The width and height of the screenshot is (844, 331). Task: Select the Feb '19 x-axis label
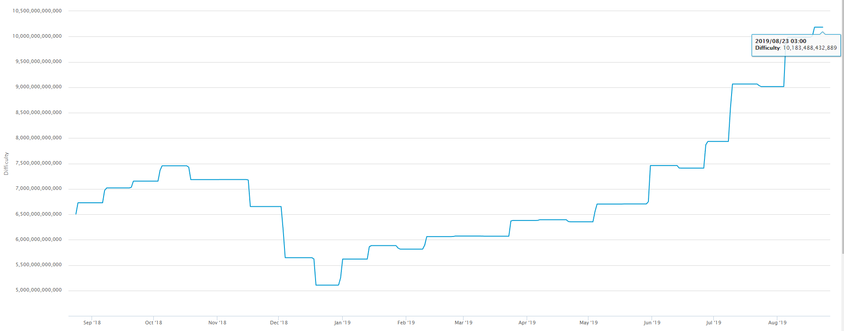[406, 323]
